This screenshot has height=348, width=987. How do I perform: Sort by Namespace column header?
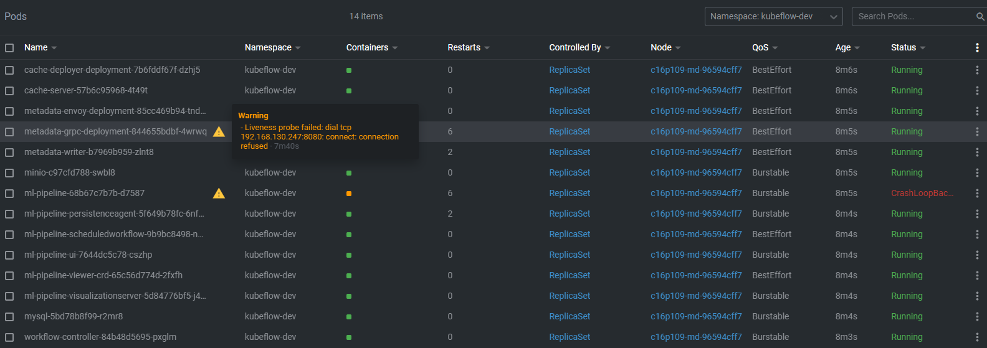click(272, 47)
